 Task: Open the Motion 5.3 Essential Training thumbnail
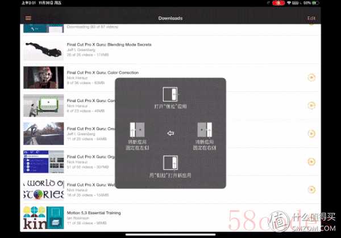pos(44,218)
